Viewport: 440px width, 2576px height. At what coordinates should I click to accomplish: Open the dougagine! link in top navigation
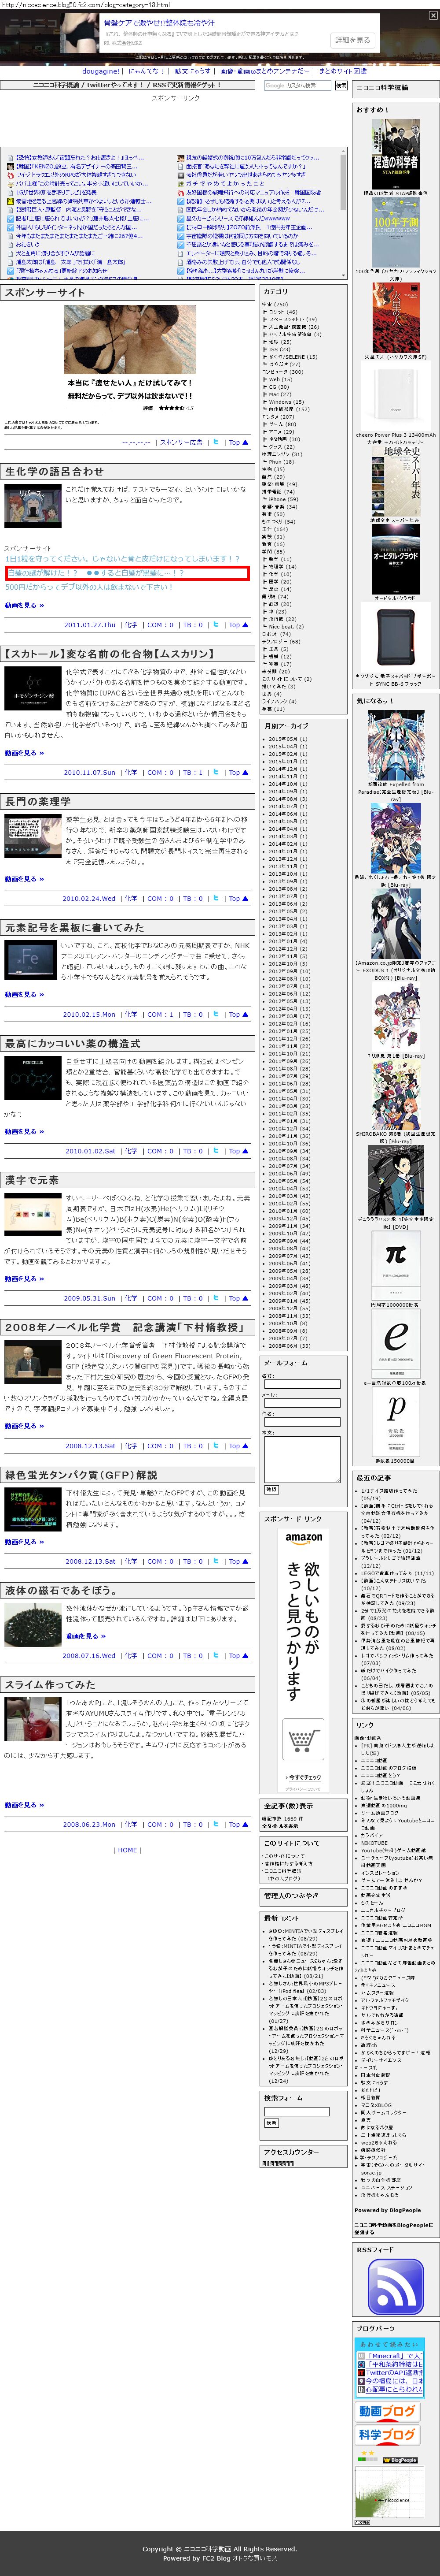tap(100, 71)
